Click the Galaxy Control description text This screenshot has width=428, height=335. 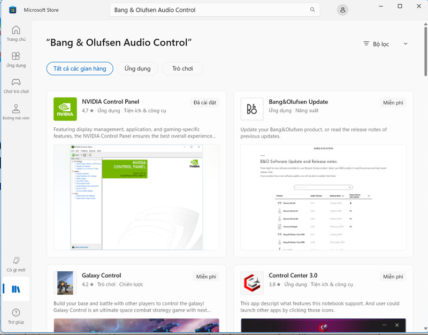132,307
